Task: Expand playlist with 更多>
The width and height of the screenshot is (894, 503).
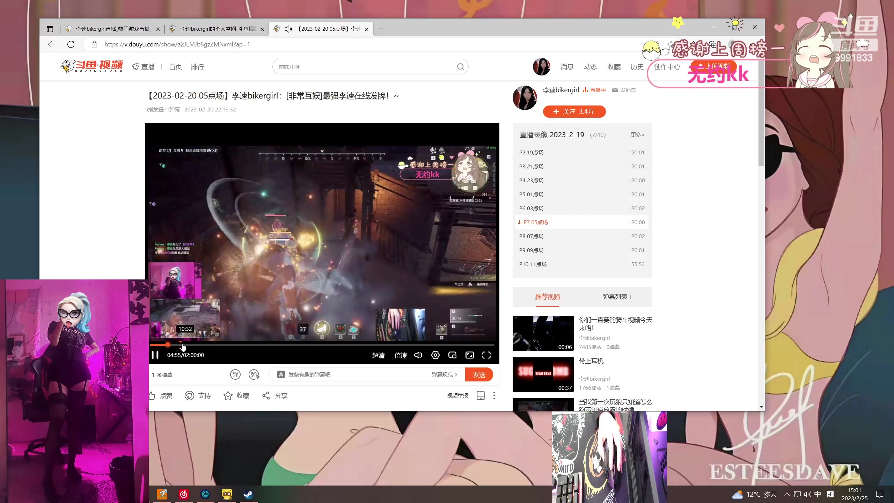Action: pyautogui.click(x=638, y=135)
